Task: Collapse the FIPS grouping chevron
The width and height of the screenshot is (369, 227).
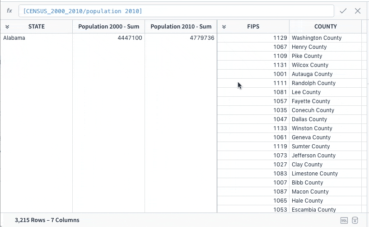Action: (x=224, y=27)
